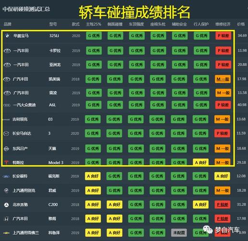Click the BMW logo in the 325Li row
Image resolution: width=248 pixels, height=241 pixels.
[x=7, y=36]
